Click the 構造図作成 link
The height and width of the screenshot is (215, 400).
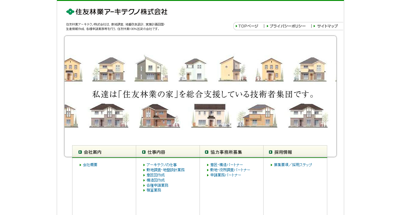tap(155, 180)
